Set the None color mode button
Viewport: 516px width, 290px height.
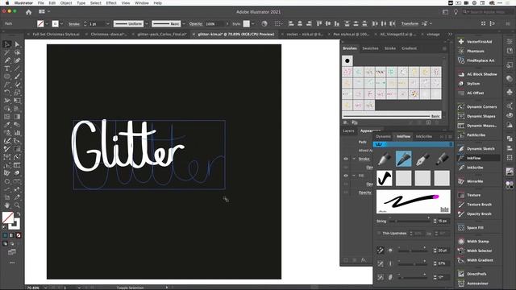point(19,235)
